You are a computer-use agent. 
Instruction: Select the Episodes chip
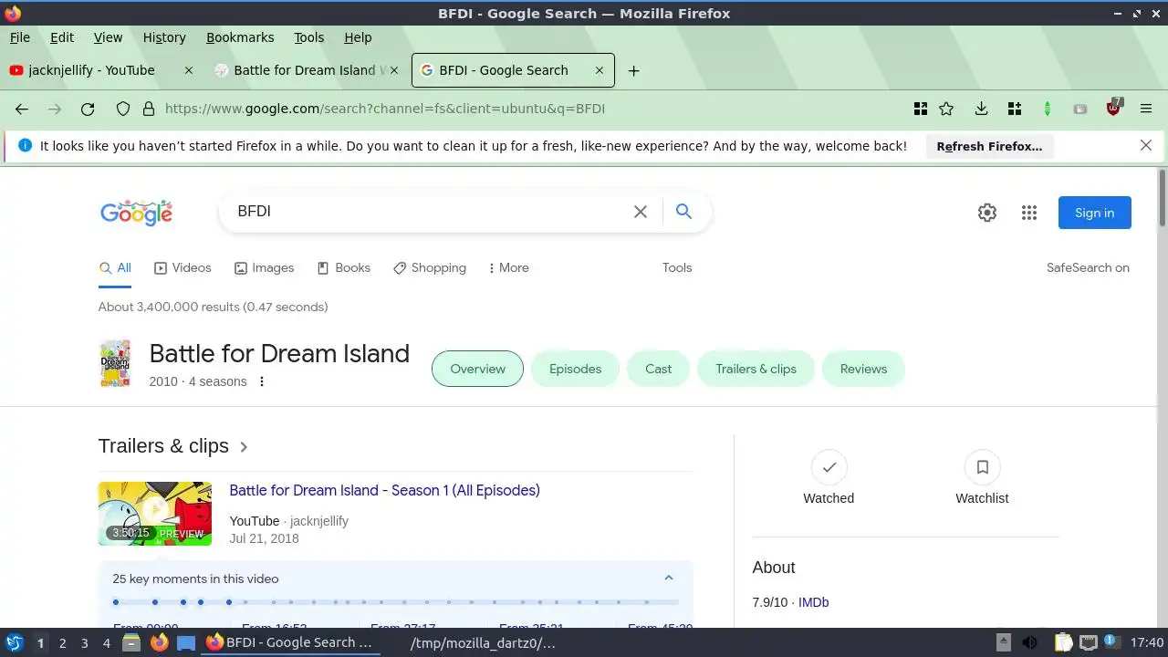coord(575,369)
